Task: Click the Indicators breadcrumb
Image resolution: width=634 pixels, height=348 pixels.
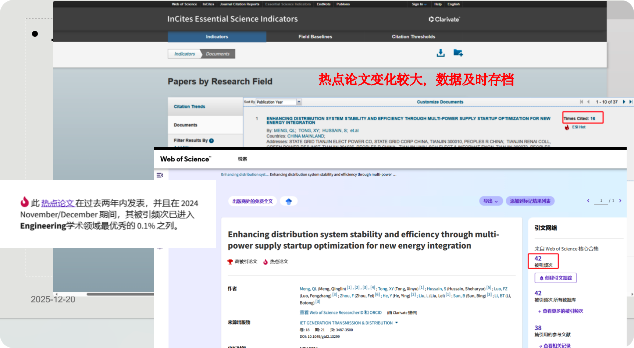Action: pos(185,54)
